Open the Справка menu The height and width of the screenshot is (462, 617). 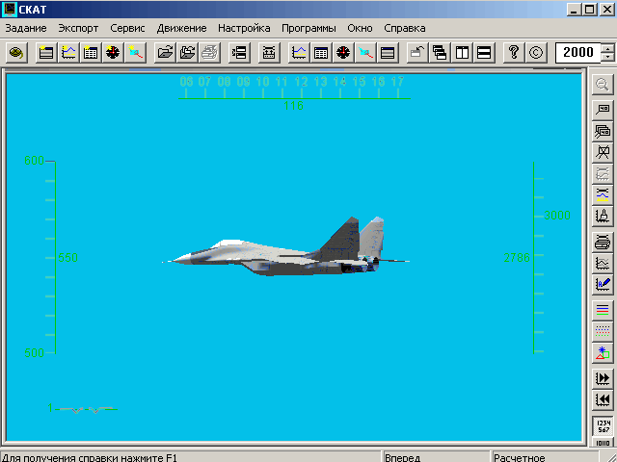point(405,28)
